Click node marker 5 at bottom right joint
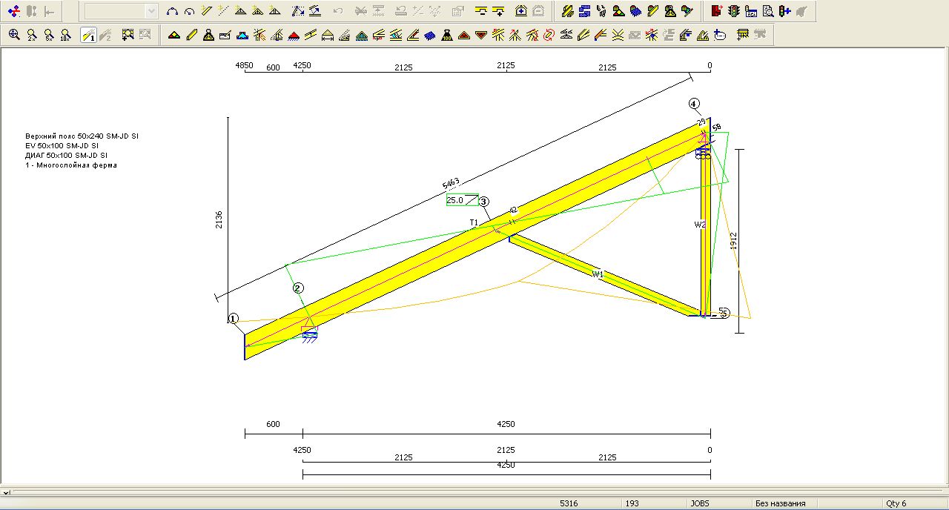Image resolution: width=949 pixels, height=510 pixels. pyautogui.click(x=724, y=313)
